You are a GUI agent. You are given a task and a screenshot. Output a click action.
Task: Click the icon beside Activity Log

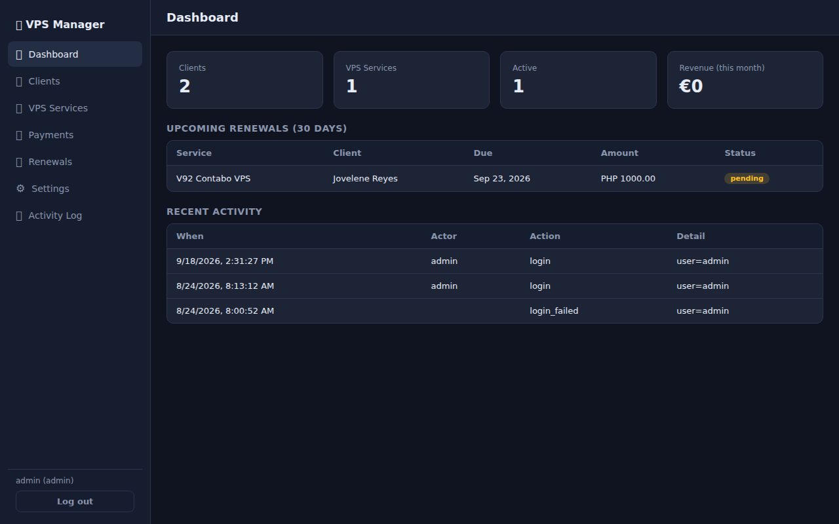click(19, 215)
